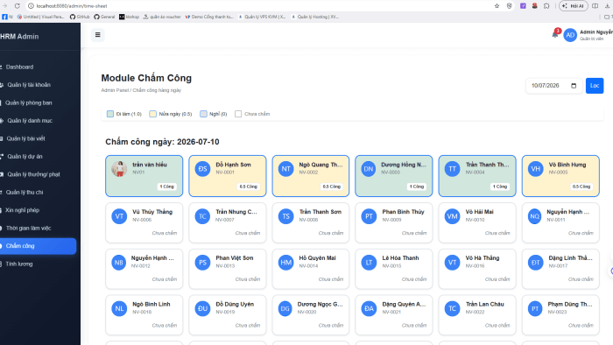Open trần văn hiếu attendance card
Image resolution: width=613 pixels, height=345 pixels.
tap(144, 176)
